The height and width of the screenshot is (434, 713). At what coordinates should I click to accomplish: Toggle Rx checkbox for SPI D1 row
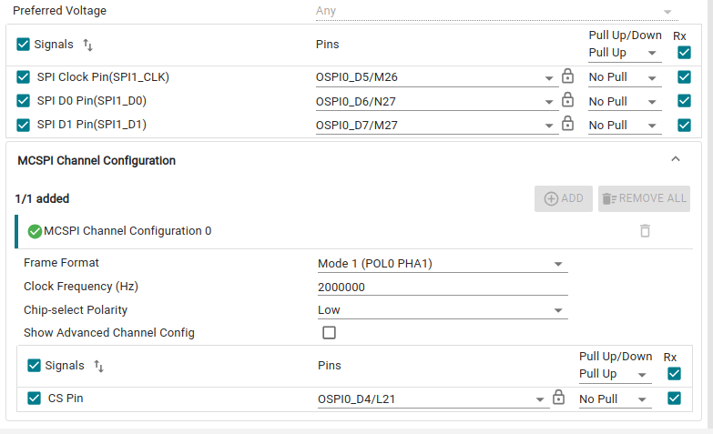(x=684, y=125)
